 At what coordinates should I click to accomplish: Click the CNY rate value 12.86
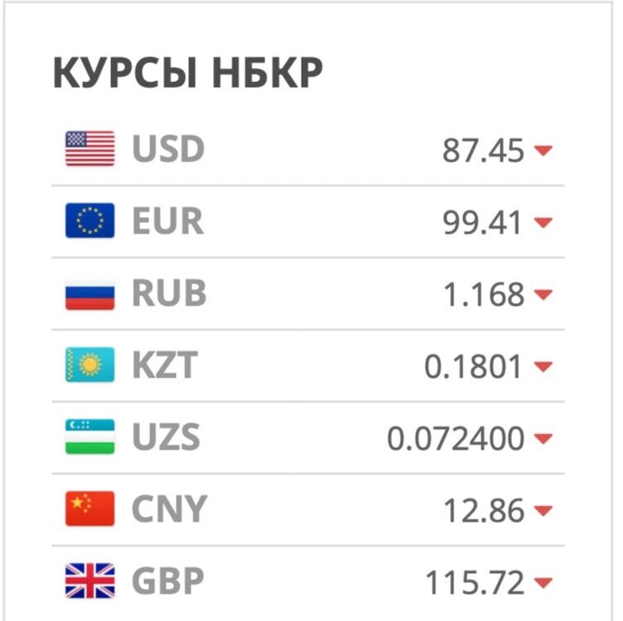click(484, 510)
